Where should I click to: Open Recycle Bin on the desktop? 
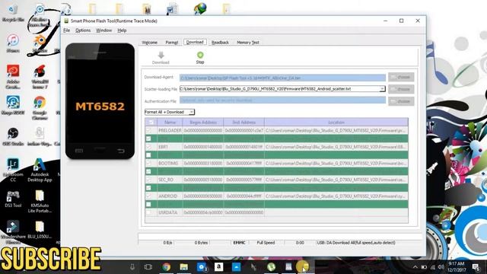pyautogui.click(x=13, y=13)
